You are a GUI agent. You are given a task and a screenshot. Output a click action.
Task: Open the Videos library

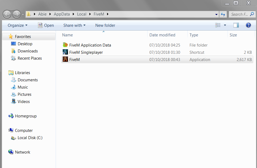point(24,101)
